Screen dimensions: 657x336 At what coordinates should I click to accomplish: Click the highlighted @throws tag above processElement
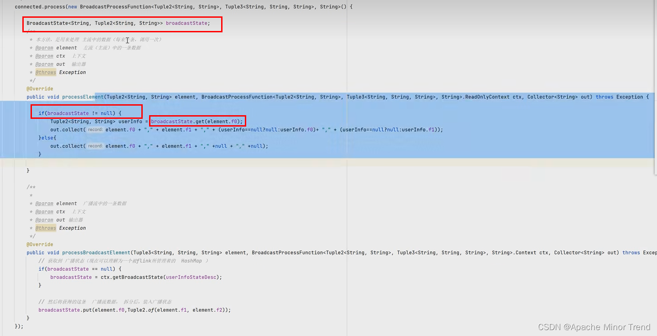pos(46,72)
